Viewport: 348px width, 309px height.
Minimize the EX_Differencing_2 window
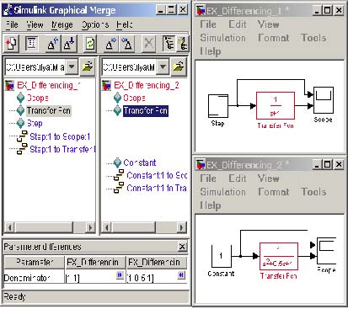pyautogui.click(x=317, y=164)
